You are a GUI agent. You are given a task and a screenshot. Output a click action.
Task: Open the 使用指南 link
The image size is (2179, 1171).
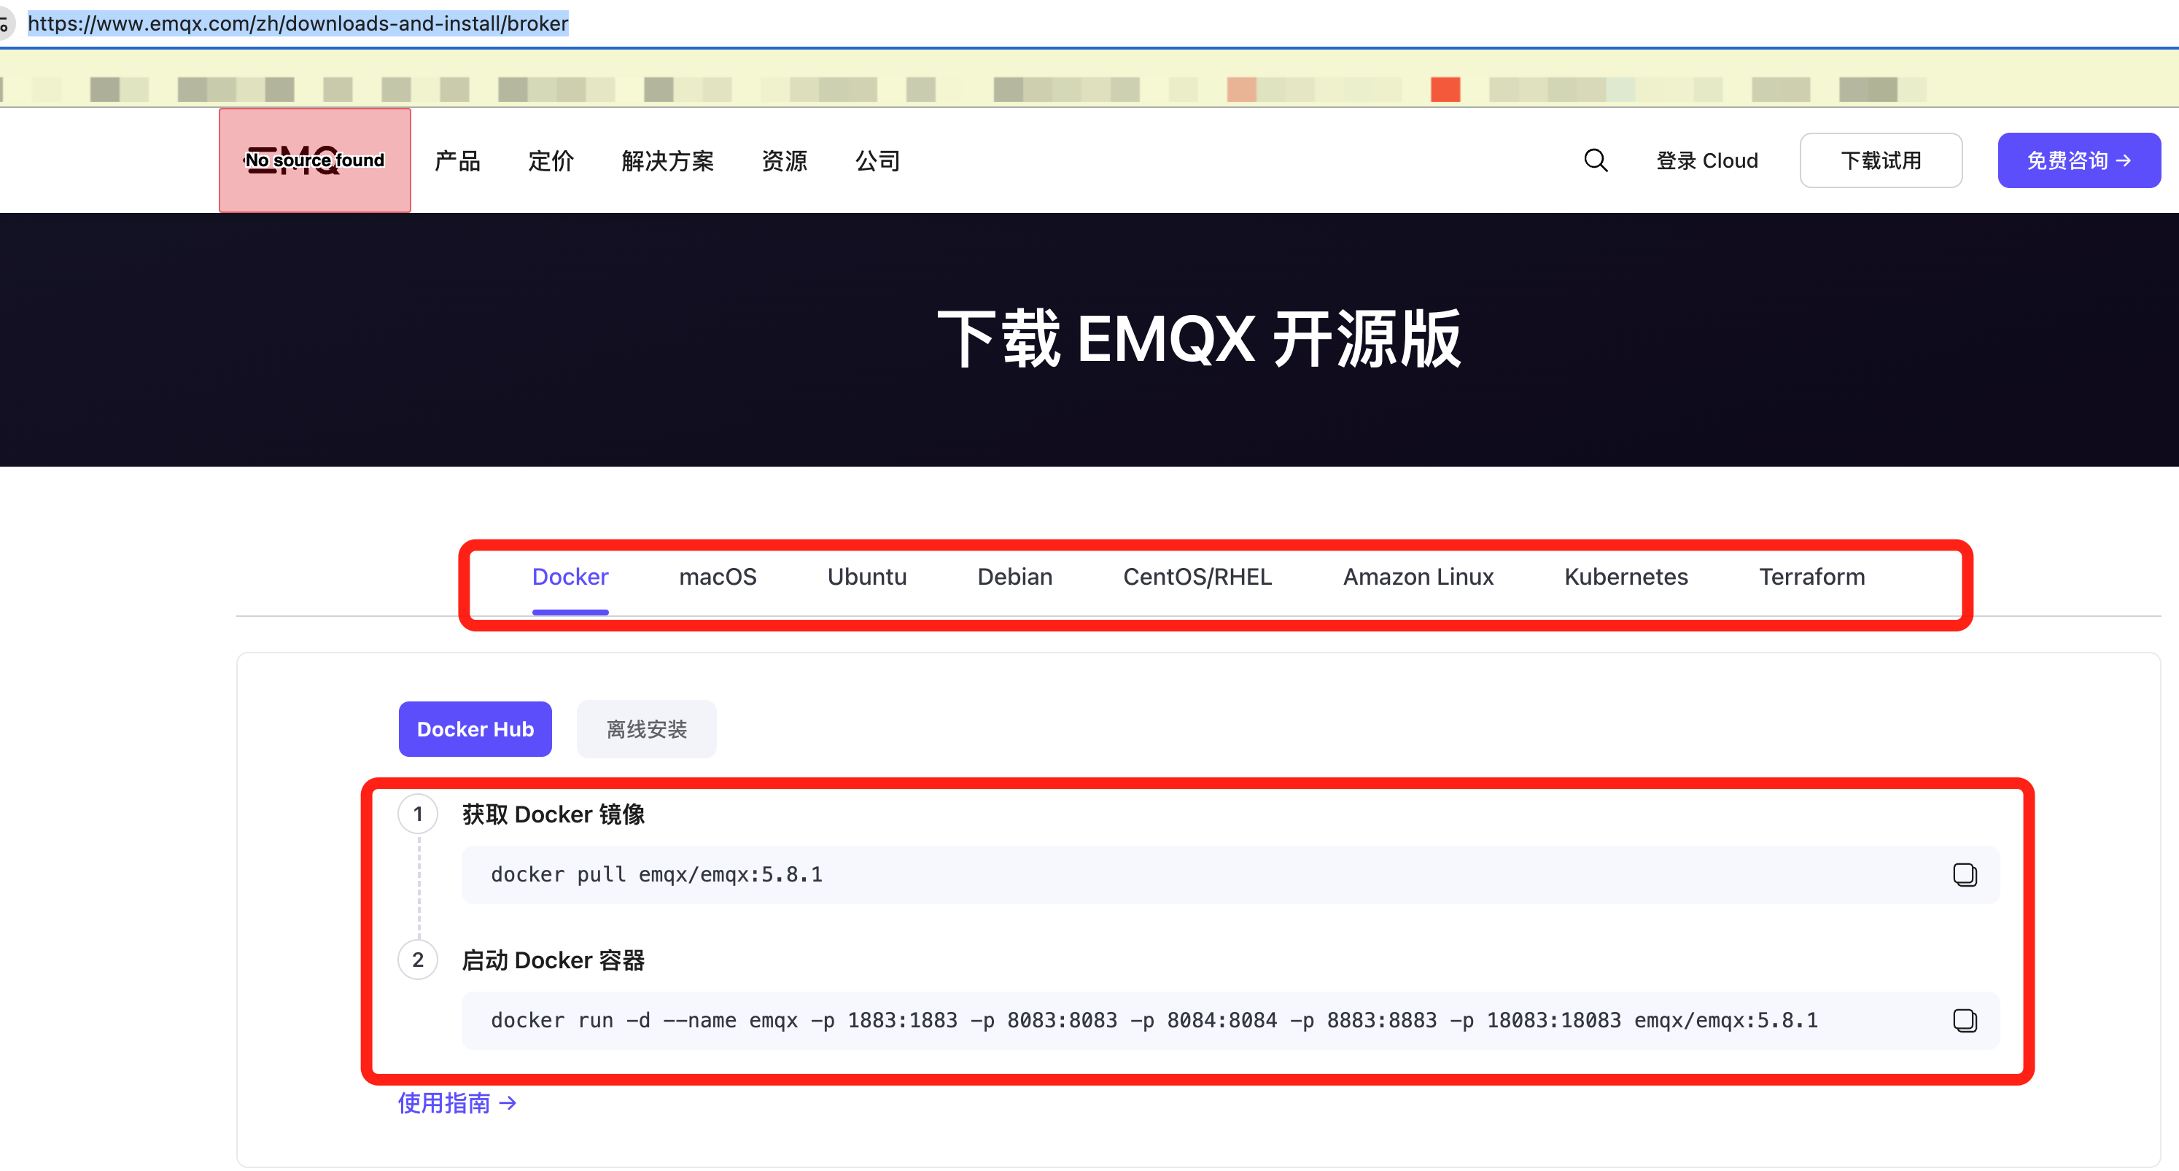point(457,1102)
